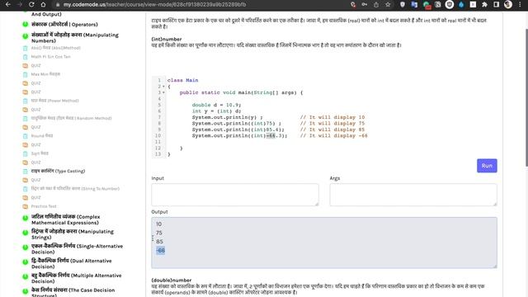Open the Abs() Method lesson
Image resolution: width=528 pixels, height=297 pixels.
pyautogui.click(x=56, y=48)
